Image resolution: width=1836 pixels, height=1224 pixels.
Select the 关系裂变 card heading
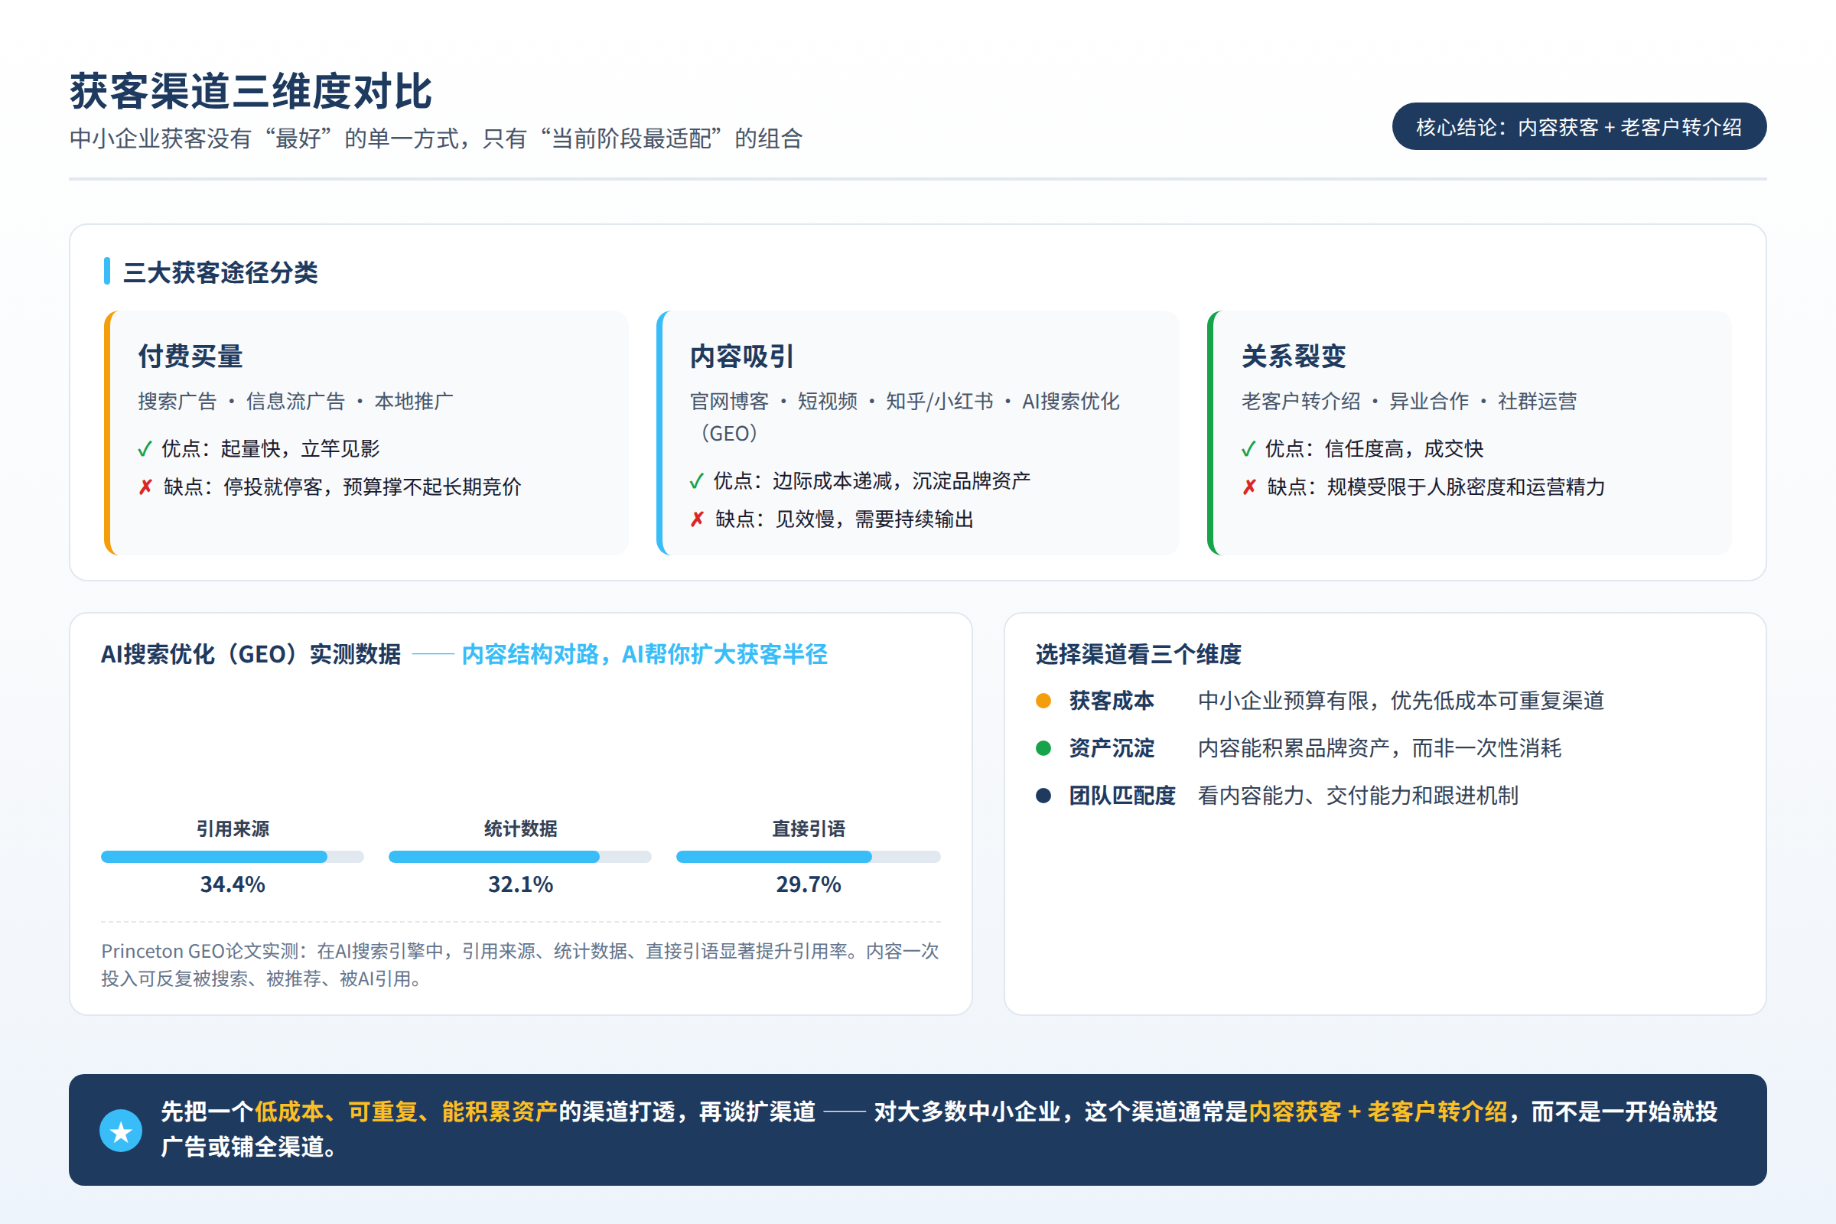coord(1294,356)
